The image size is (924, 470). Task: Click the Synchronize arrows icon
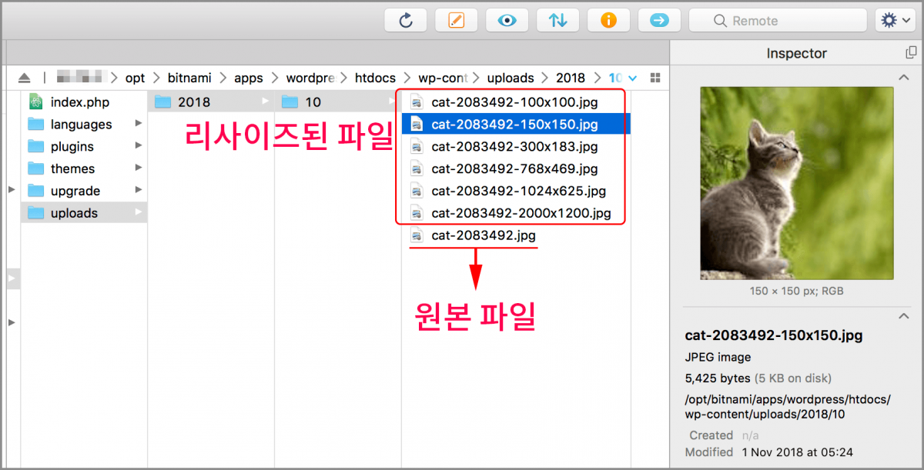(557, 20)
